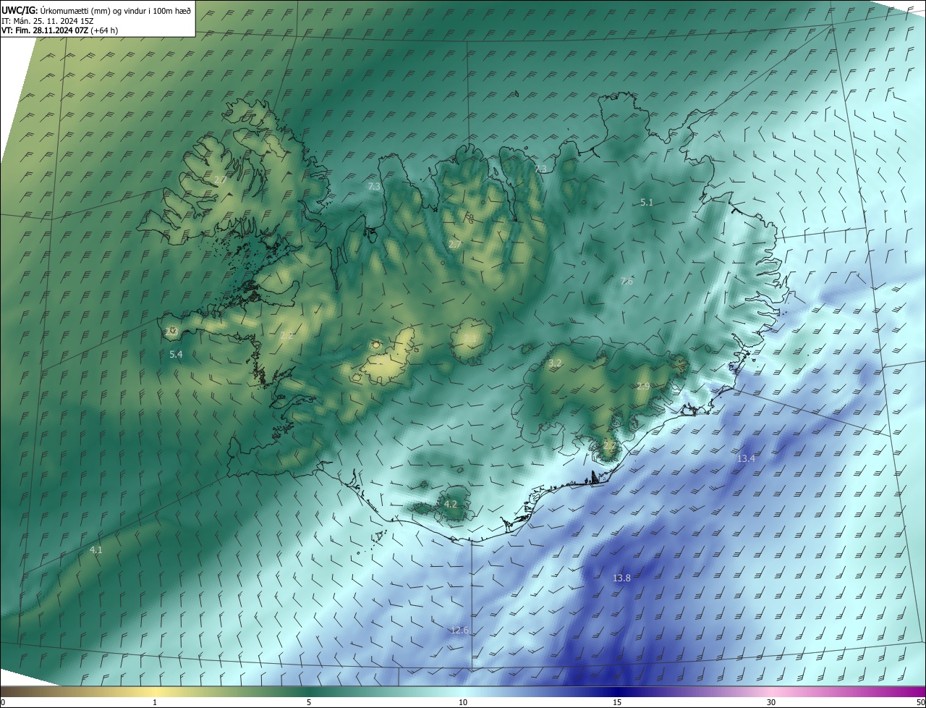Select the 12.6 precipitation label

click(x=459, y=631)
